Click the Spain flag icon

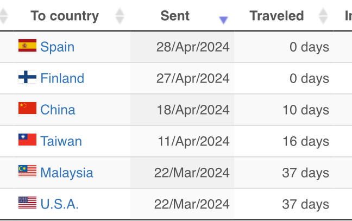[27, 45]
